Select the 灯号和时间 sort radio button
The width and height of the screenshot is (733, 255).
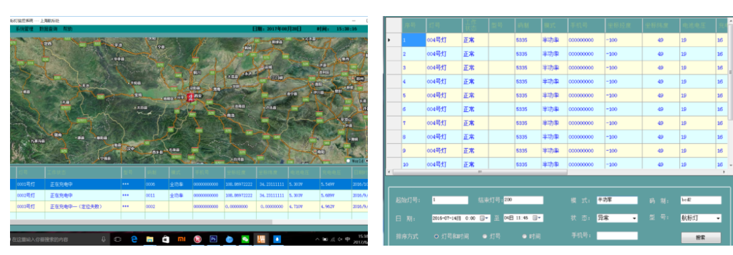coord(437,236)
